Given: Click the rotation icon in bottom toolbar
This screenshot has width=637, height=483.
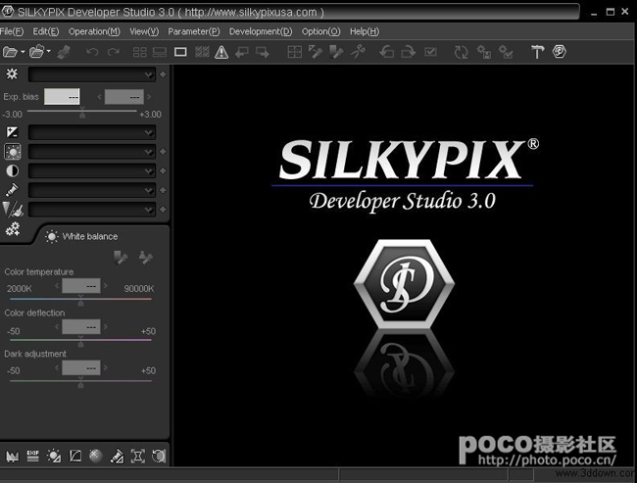Looking at the screenshot, I should pyautogui.click(x=158, y=456).
